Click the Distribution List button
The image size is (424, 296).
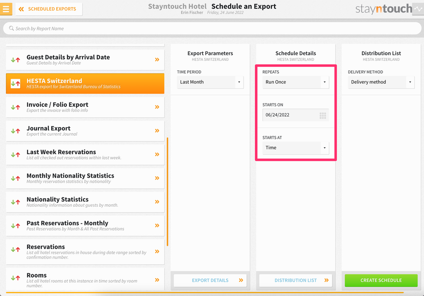click(295, 280)
